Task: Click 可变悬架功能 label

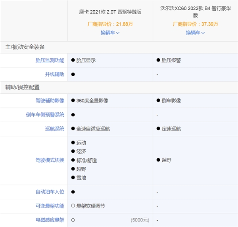Action: (49, 206)
